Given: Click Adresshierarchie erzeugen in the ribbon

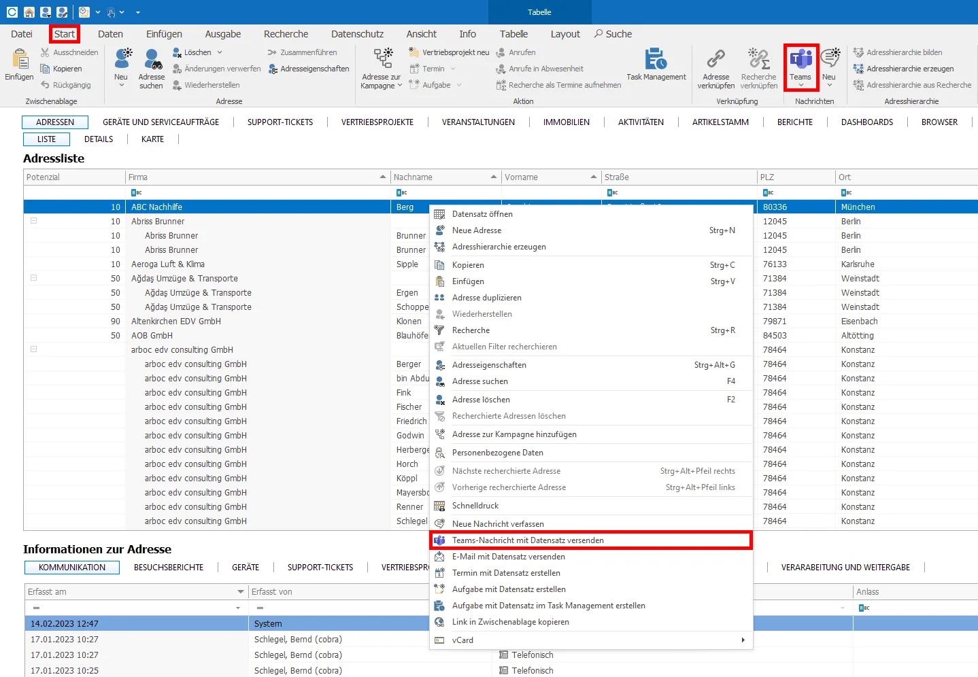Looking at the screenshot, I should pos(903,69).
